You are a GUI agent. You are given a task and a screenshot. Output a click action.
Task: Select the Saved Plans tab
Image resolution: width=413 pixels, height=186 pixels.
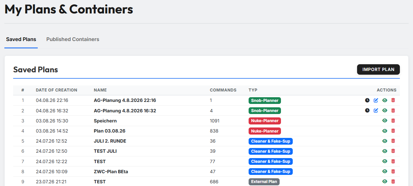21,39
